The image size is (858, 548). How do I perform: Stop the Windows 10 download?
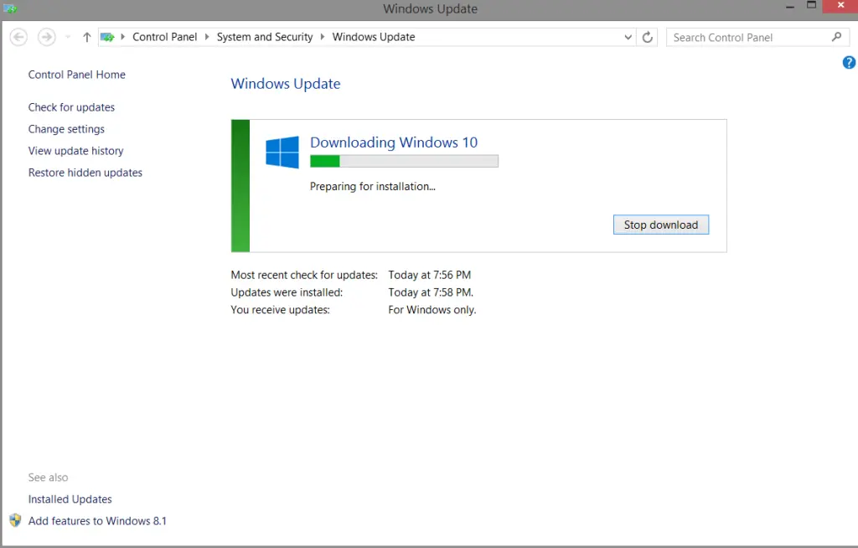point(661,225)
